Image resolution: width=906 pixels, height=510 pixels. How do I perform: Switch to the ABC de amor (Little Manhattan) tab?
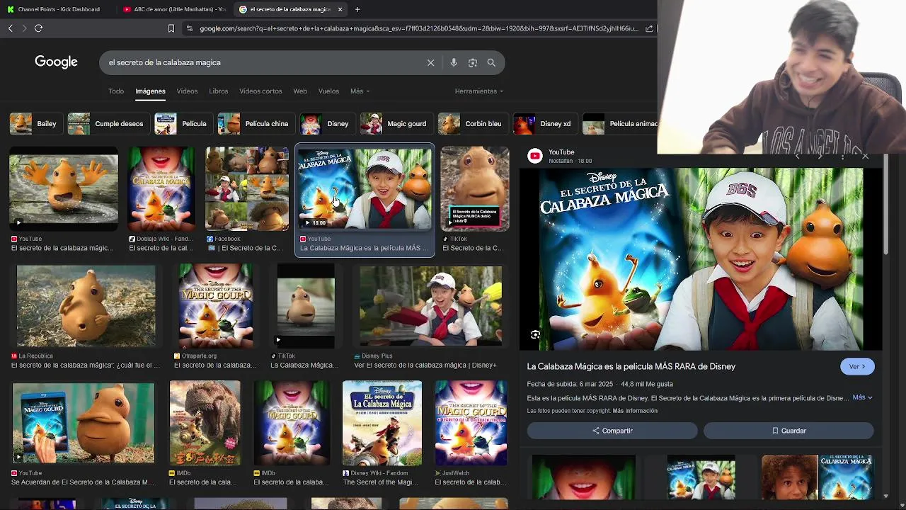(x=174, y=9)
